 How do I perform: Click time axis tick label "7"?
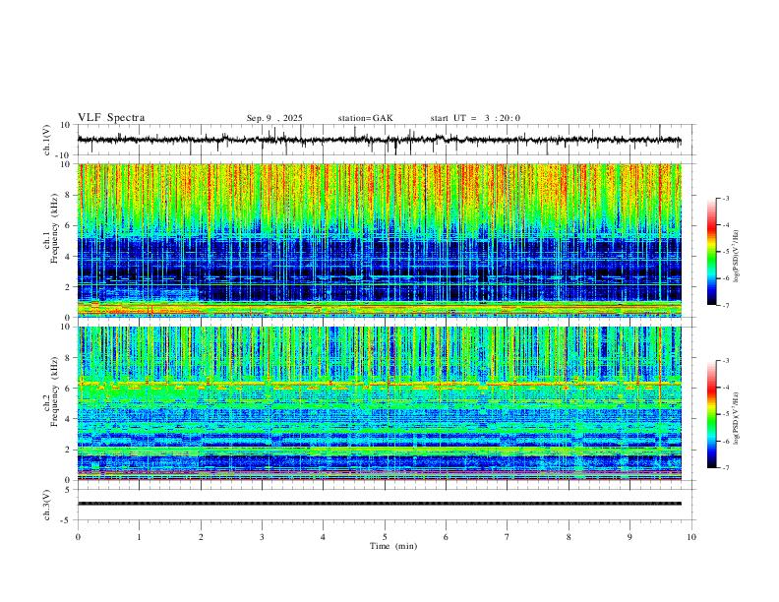[x=508, y=537]
